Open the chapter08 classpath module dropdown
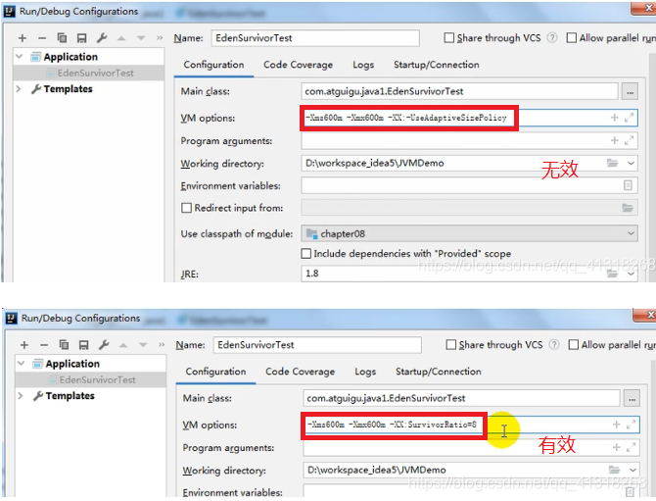 631,233
